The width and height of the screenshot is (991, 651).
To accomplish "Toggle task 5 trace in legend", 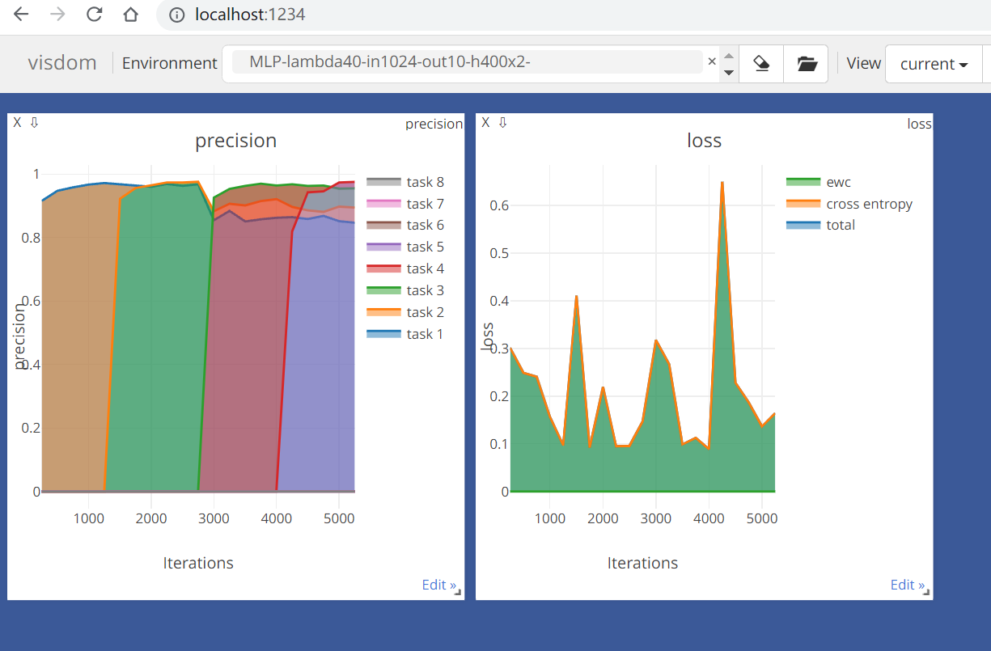I will [405, 247].
